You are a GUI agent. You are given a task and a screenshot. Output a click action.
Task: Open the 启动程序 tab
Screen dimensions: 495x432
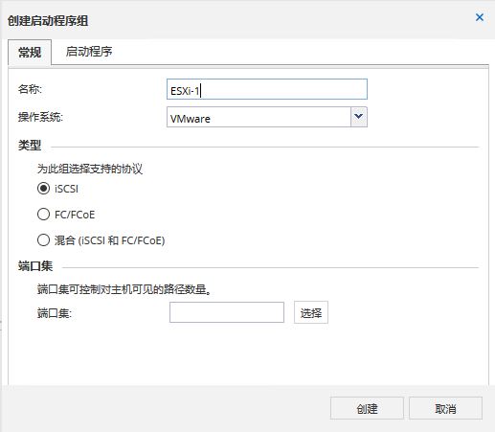(89, 52)
